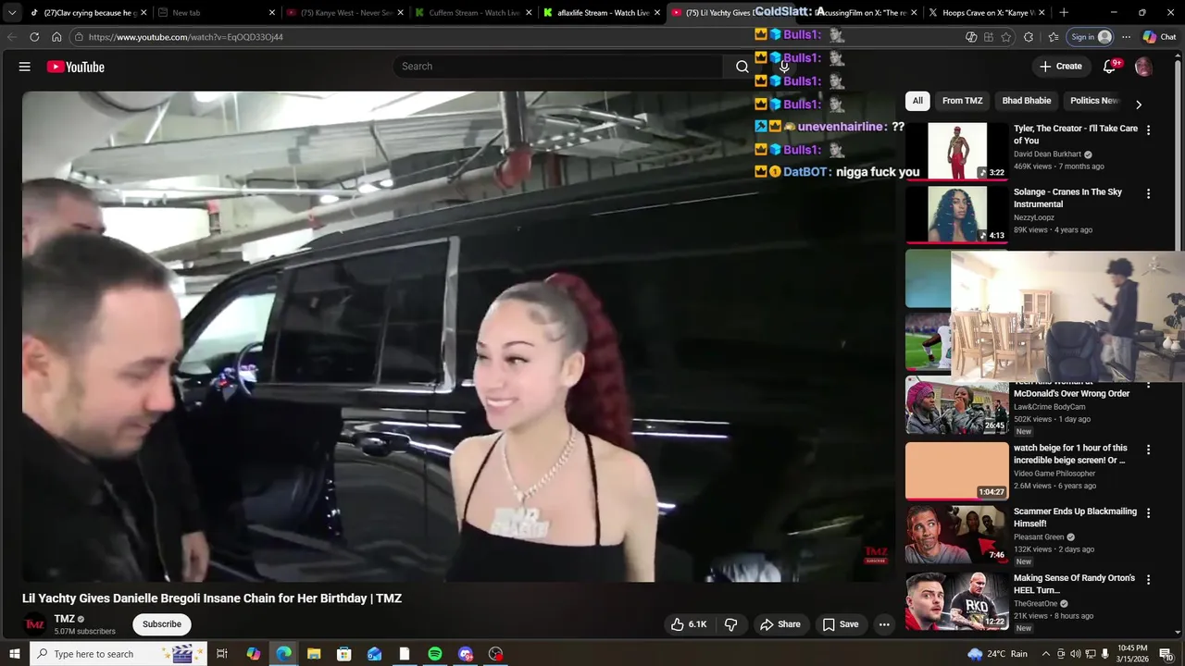Image resolution: width=1185 pixels, height=666 pixels.
Task: Switch to Clav crying browser tab
Action: point(83,13)
